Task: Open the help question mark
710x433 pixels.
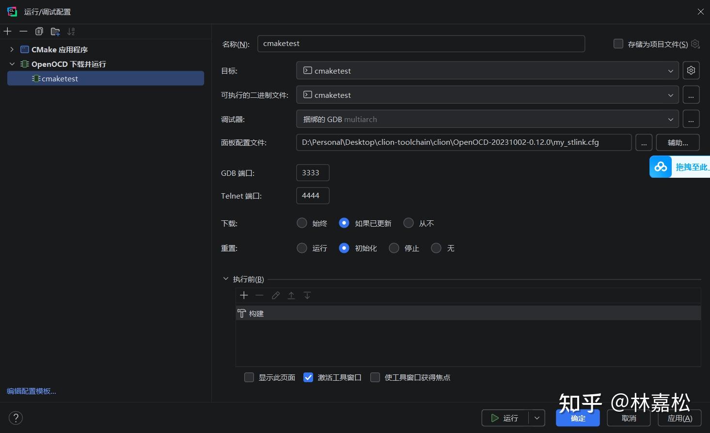Action: click(x=16, y=418)
